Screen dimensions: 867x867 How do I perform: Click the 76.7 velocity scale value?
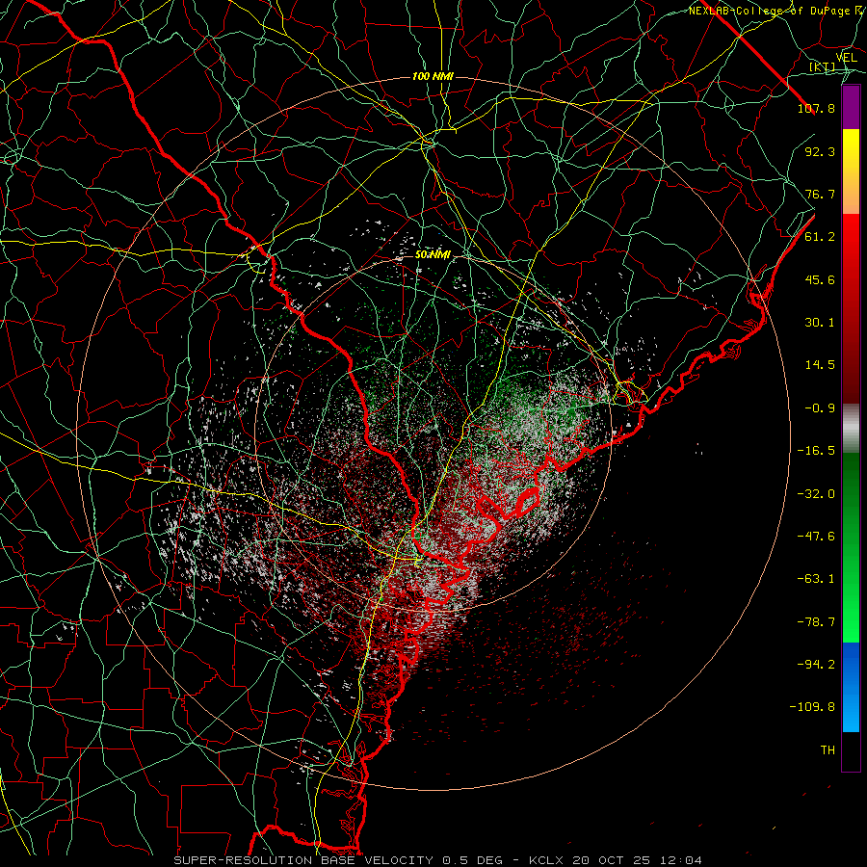[820, 194]
